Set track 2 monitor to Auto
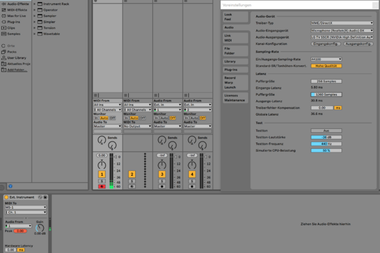The width and height of the screenshot is (380, 253). 134,118
